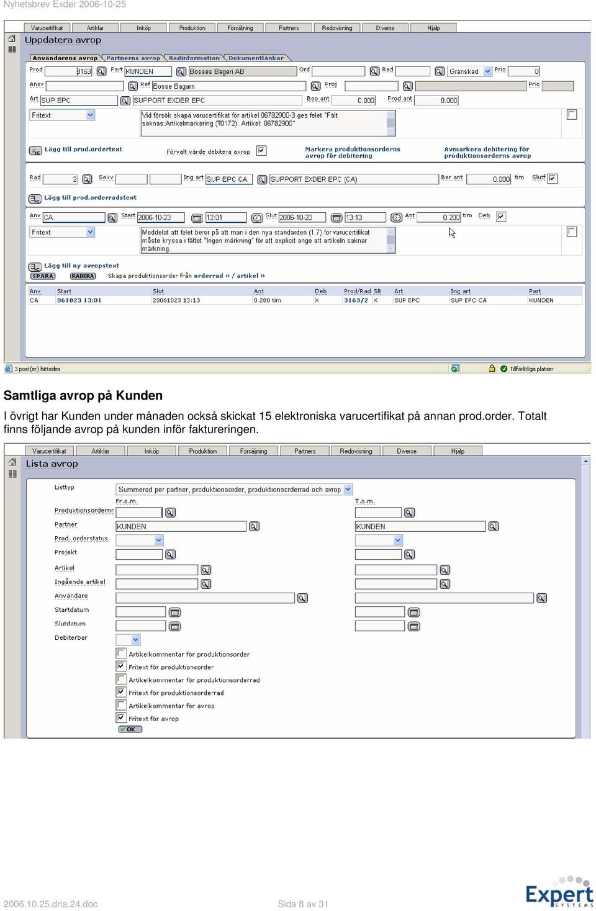Switch to the Dokumentlänkar tab

click(256, 58)
